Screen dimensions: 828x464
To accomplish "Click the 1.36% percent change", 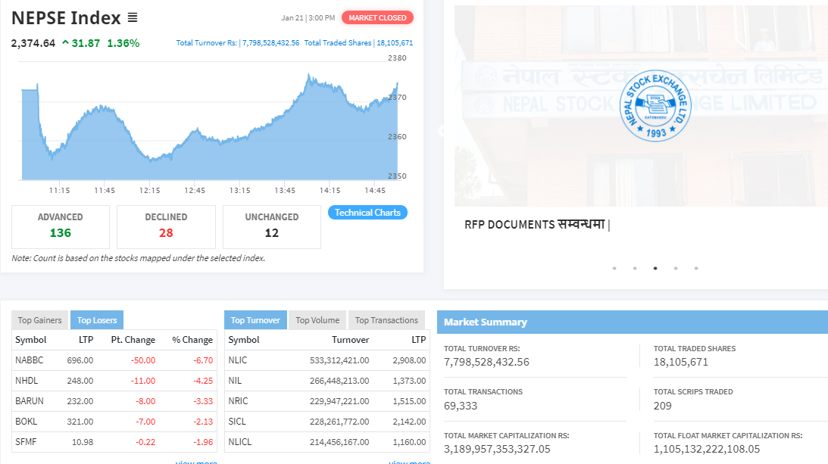I will (x=123, y=43).
